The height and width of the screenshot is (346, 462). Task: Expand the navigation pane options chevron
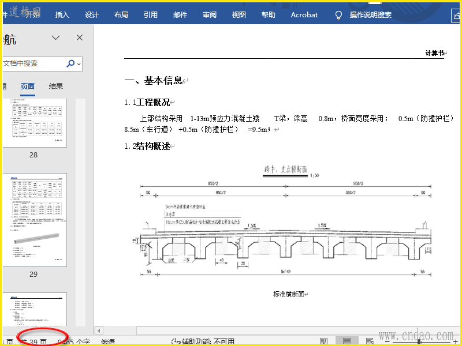pos(55,37)
